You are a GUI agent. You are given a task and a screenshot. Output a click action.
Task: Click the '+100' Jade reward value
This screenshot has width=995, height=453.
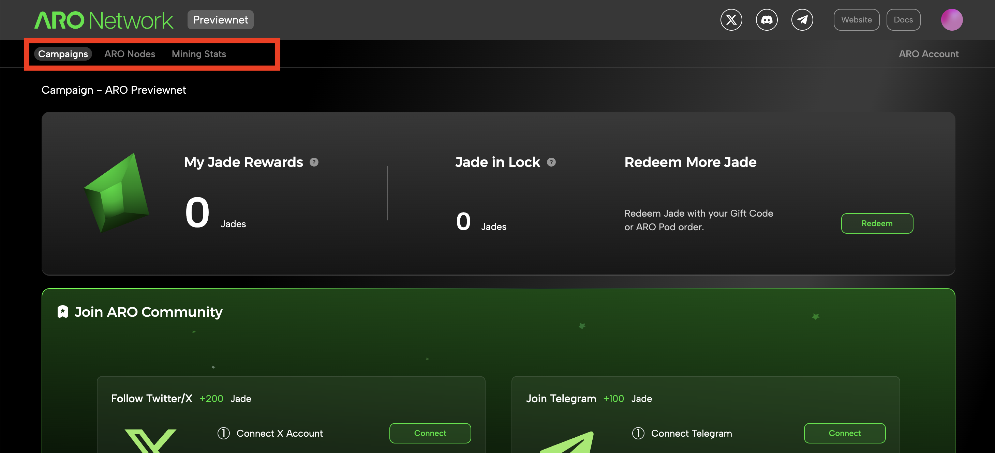613,399
